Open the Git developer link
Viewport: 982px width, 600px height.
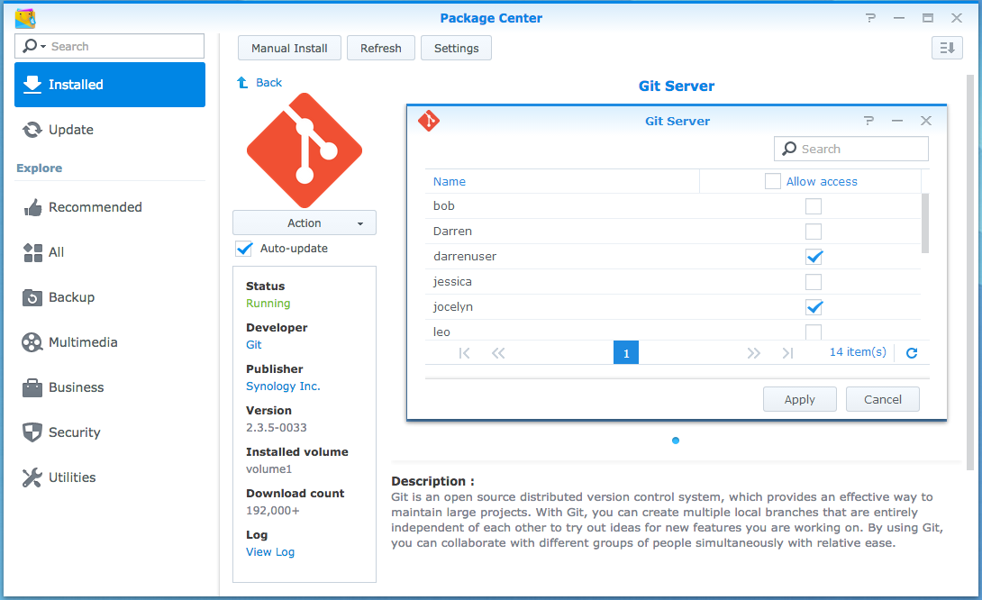click(254, 344)
